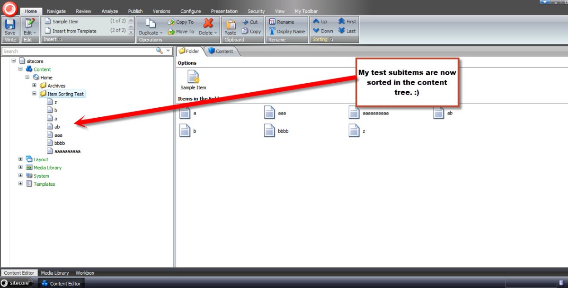Open the Workbox link at bottom
This screenshot has width=568, height=288.
tap(85, 273)
